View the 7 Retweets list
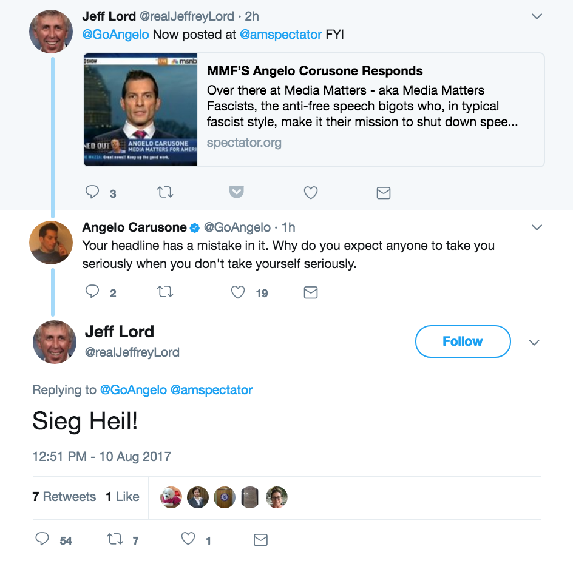This screenshot has height=575, width=573. [x=64, y=497]
